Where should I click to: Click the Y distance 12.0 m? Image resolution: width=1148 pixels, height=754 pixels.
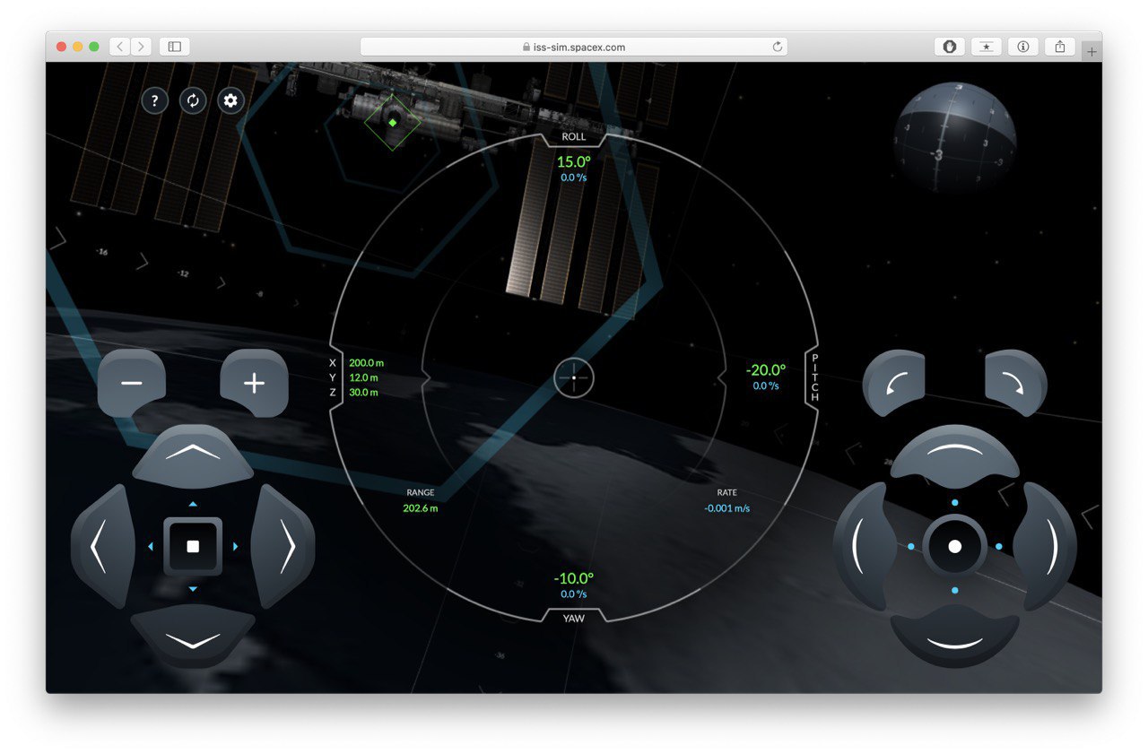click(363, 377)
